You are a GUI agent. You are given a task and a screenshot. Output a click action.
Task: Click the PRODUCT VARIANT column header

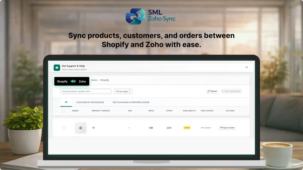pos(101,111)
